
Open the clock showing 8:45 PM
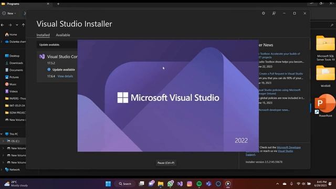(320, 184)
